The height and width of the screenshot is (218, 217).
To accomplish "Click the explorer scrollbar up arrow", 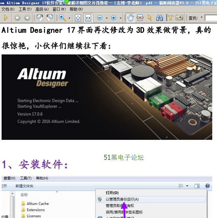I will point(13,193).
